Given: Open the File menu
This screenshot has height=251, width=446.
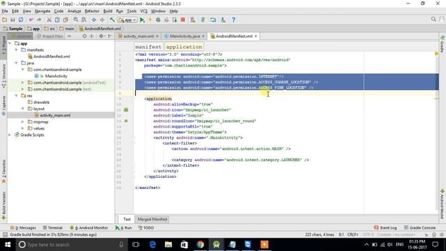Looking at the screenshot, I should (5, 11).
